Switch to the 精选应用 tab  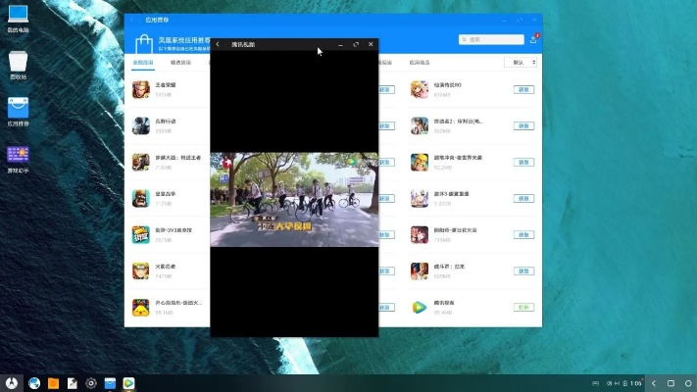coord(180,63)
